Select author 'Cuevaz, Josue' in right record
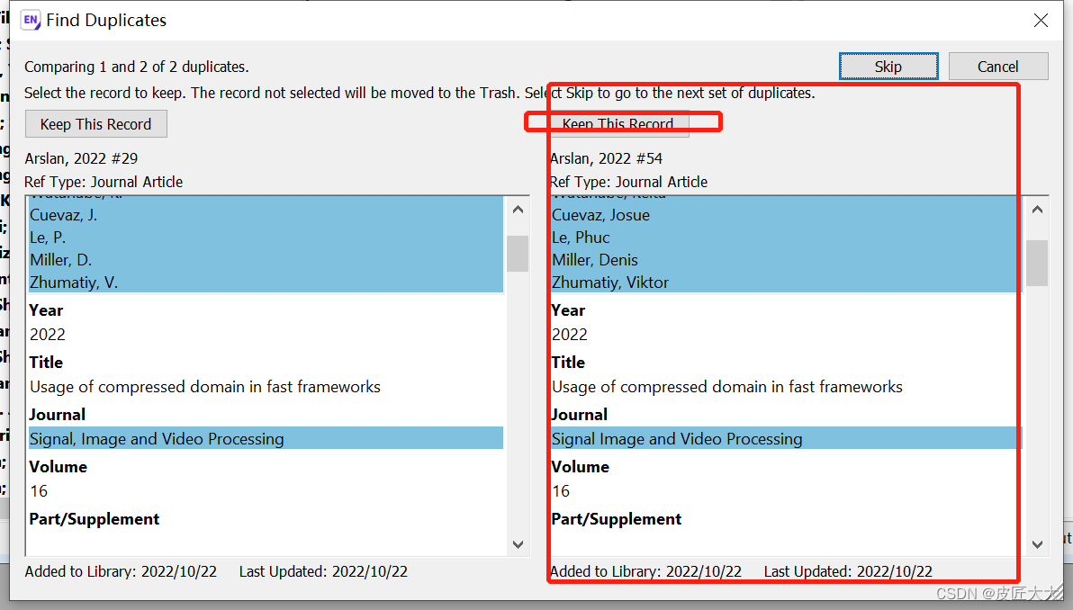 coord(600,215)
